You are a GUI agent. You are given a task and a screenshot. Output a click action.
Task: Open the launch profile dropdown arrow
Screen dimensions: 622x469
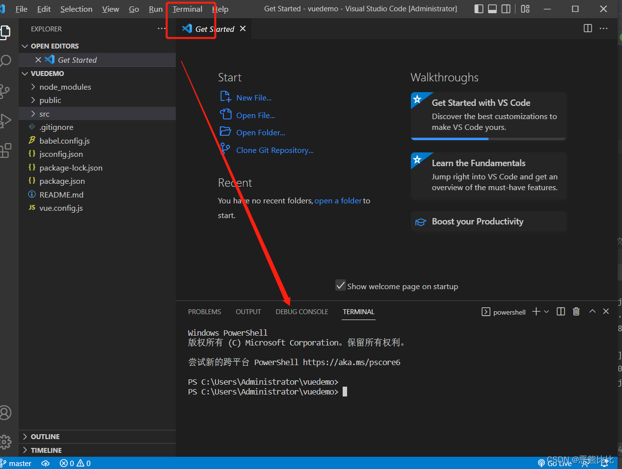[x=546, y=312]
